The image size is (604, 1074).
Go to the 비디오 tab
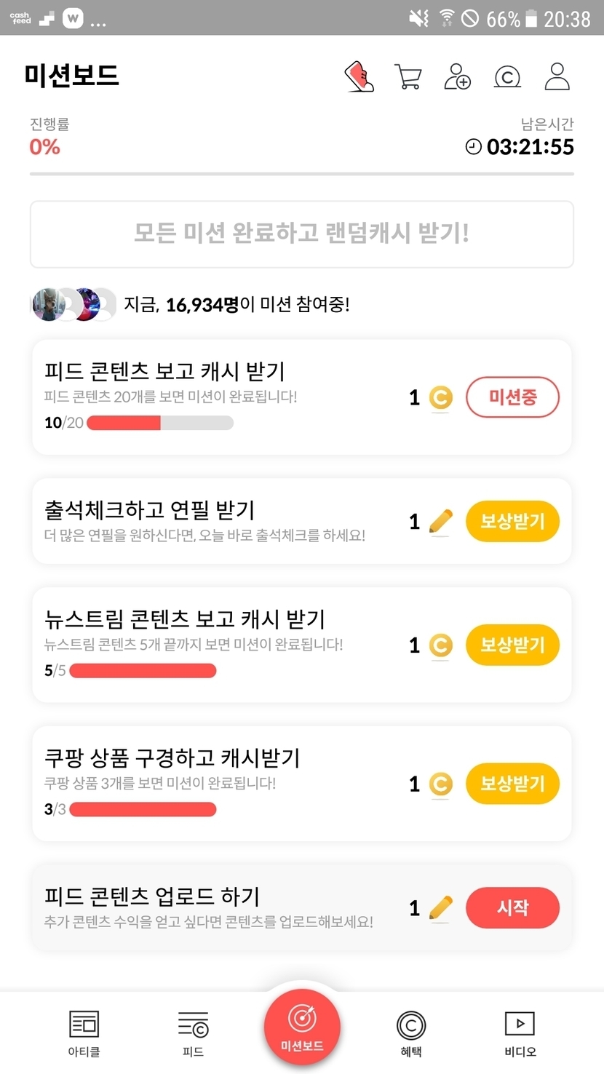tap(520, 1033)
